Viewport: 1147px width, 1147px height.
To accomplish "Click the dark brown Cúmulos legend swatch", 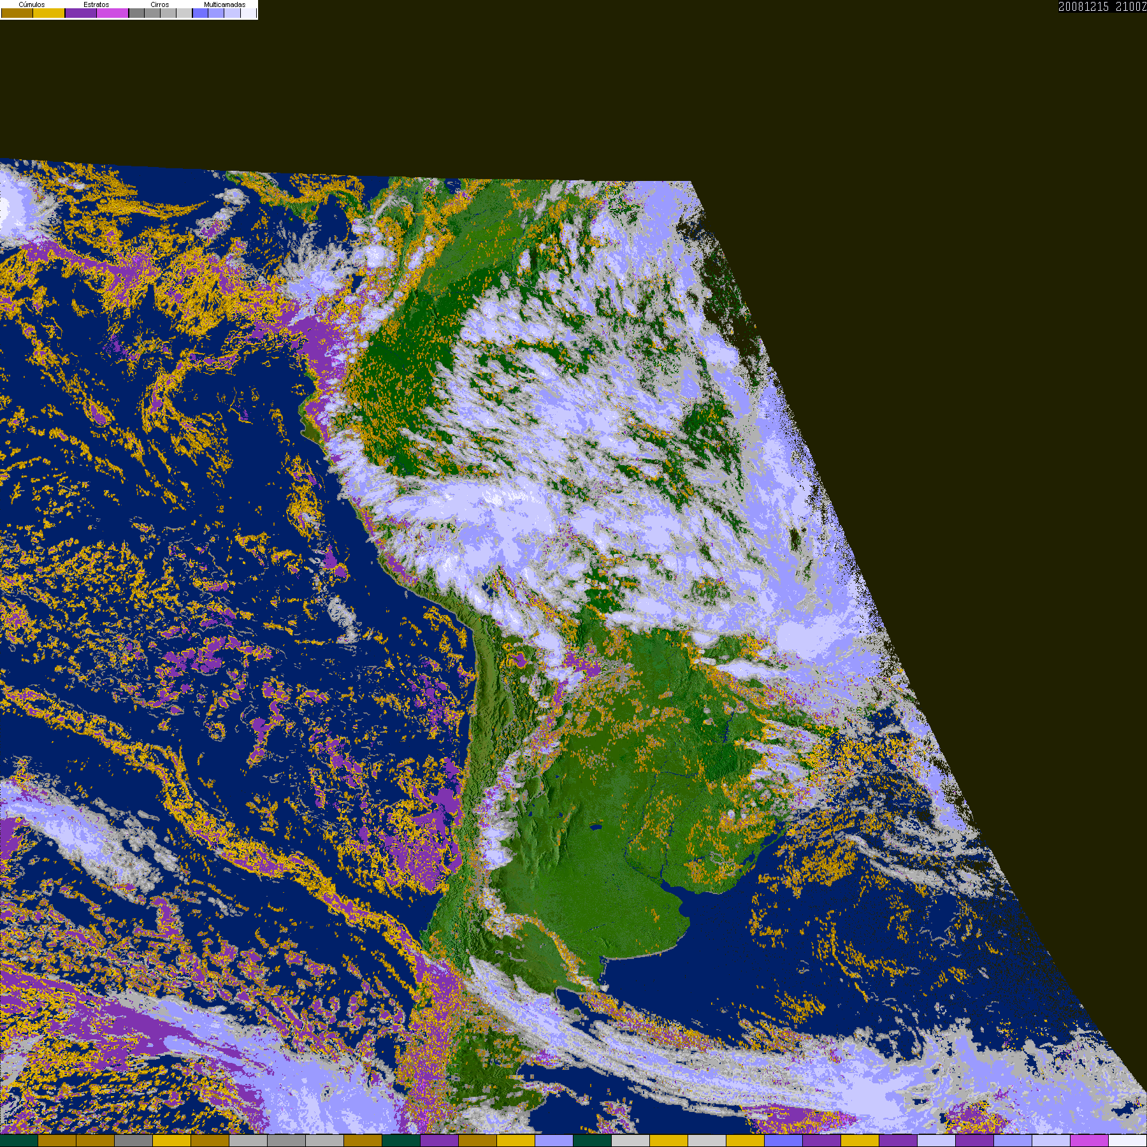I will [17, 13].
